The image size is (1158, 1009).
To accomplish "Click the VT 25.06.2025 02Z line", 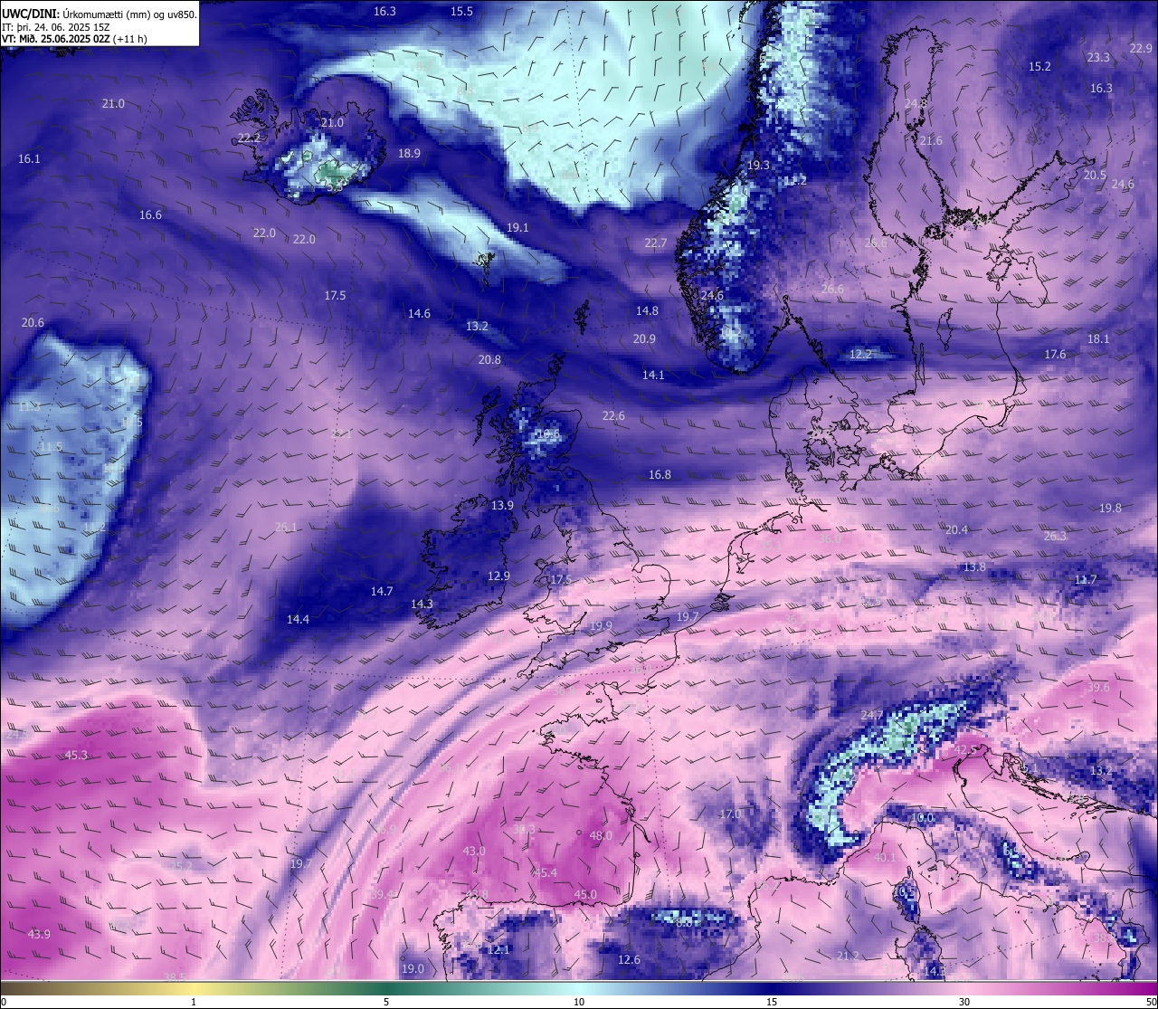I will coord(74,39).
